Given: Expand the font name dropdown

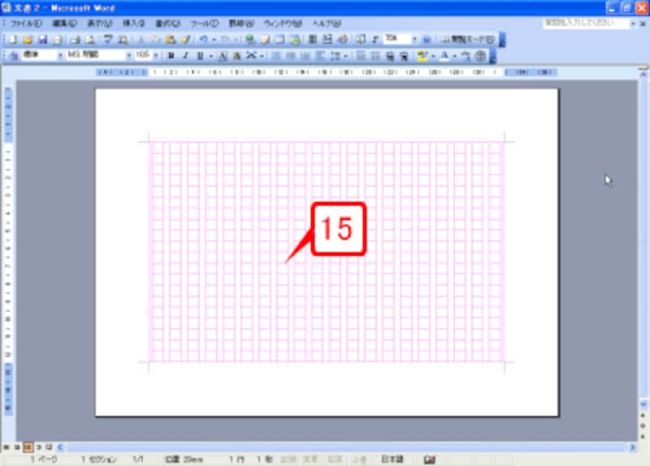Looking at the screenshot, I should click(x=129, y=55).
